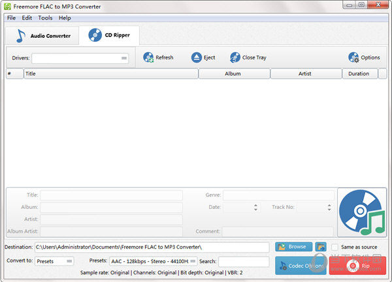Click the Codec Options button
This screenshot has height=282, width=392.
pyautogui.click(x=301, y=266)
